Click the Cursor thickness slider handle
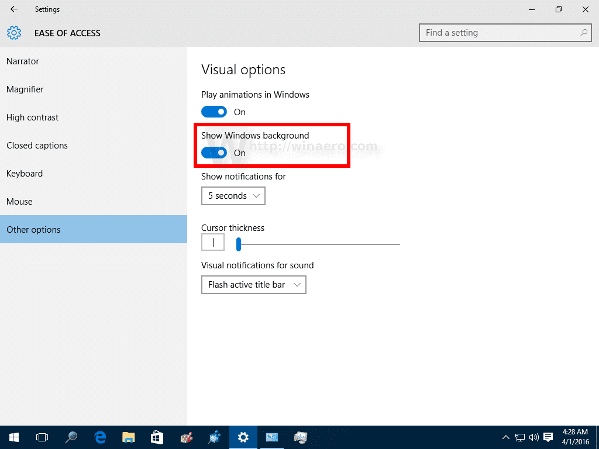Viewport: 599px width, 449px height. point(239,244)
